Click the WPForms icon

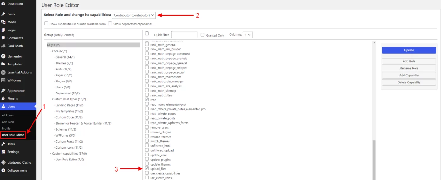(3, 80)
